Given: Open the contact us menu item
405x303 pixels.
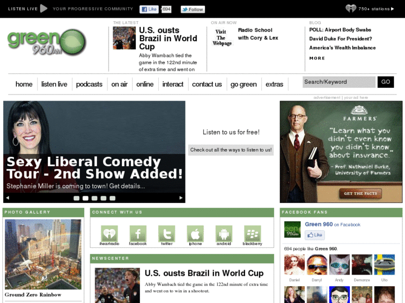Looking at the screenshot, I should 207,84.
